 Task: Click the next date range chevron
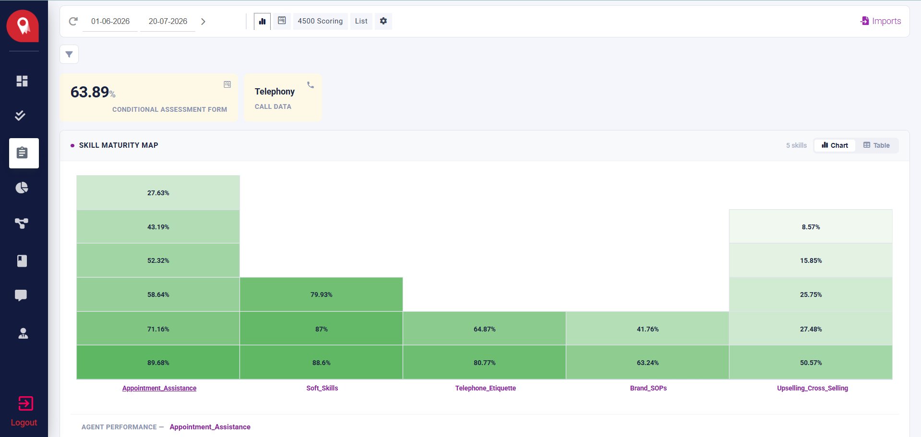[x=203, y=22]
